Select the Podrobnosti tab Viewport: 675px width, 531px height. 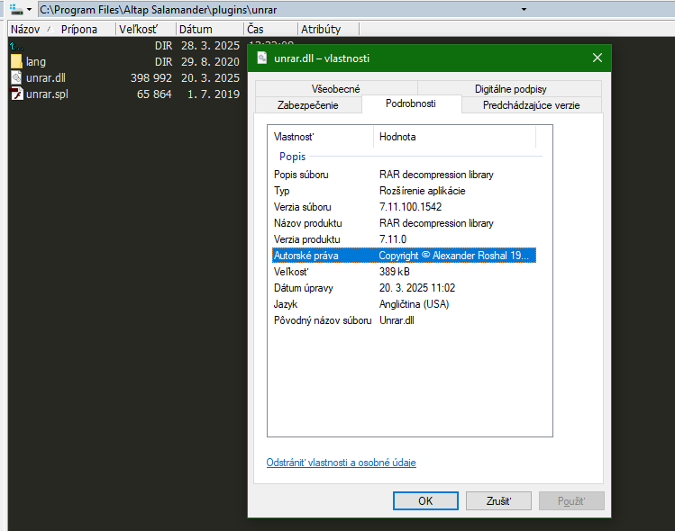pyautogui.click(x=411, y=103)
